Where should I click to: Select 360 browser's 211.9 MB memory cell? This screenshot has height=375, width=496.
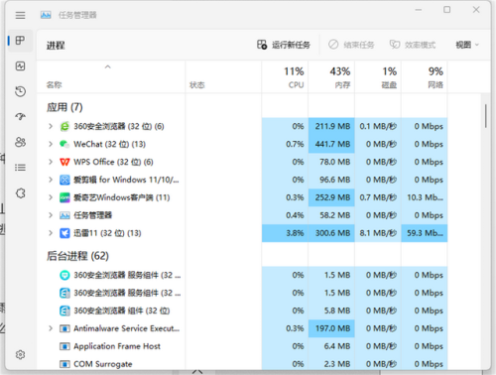tap(331, 126)
